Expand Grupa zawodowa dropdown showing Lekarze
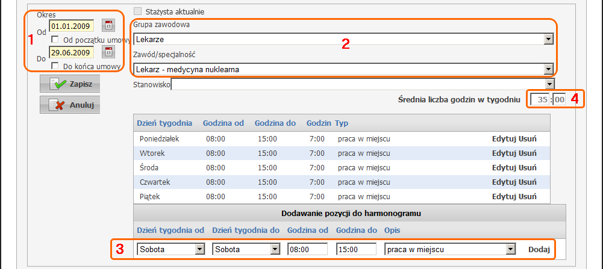Image resolution: width=603 pixels, height=269 pixels. (549, 39)
